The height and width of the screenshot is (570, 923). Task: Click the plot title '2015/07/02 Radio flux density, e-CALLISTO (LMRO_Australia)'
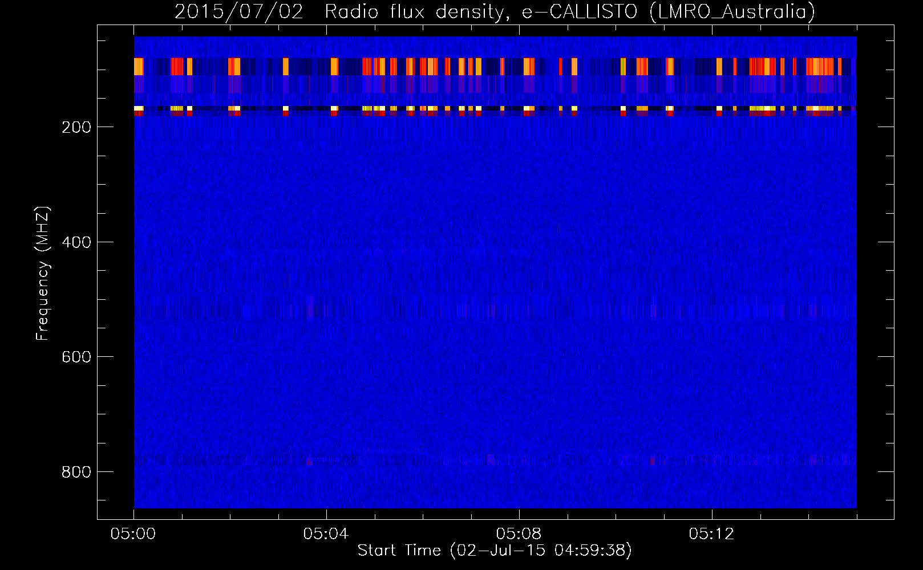coord(495,12)
